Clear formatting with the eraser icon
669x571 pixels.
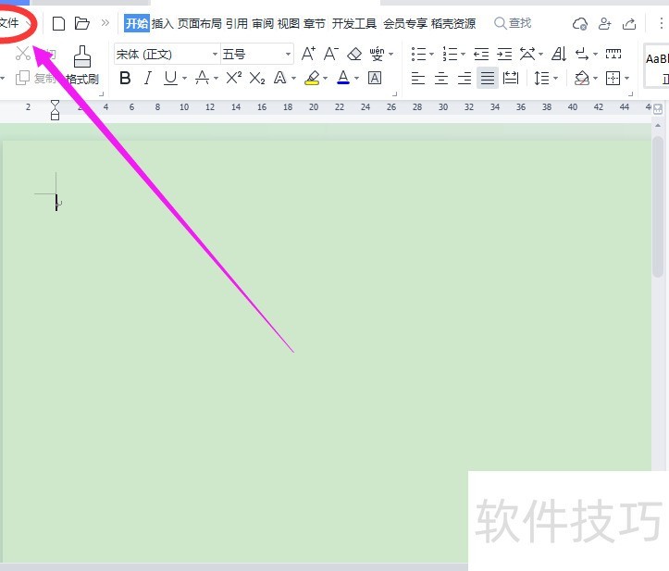click(354, 55)
